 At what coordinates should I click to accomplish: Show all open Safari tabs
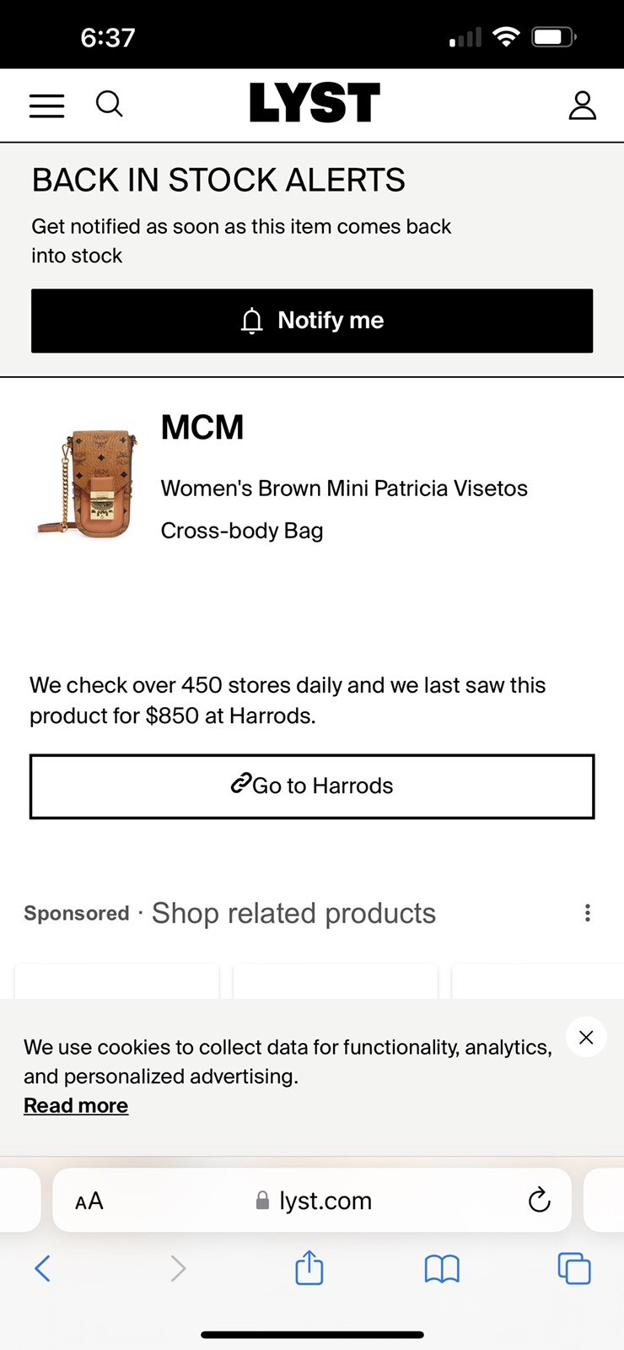coord(574,1268)
